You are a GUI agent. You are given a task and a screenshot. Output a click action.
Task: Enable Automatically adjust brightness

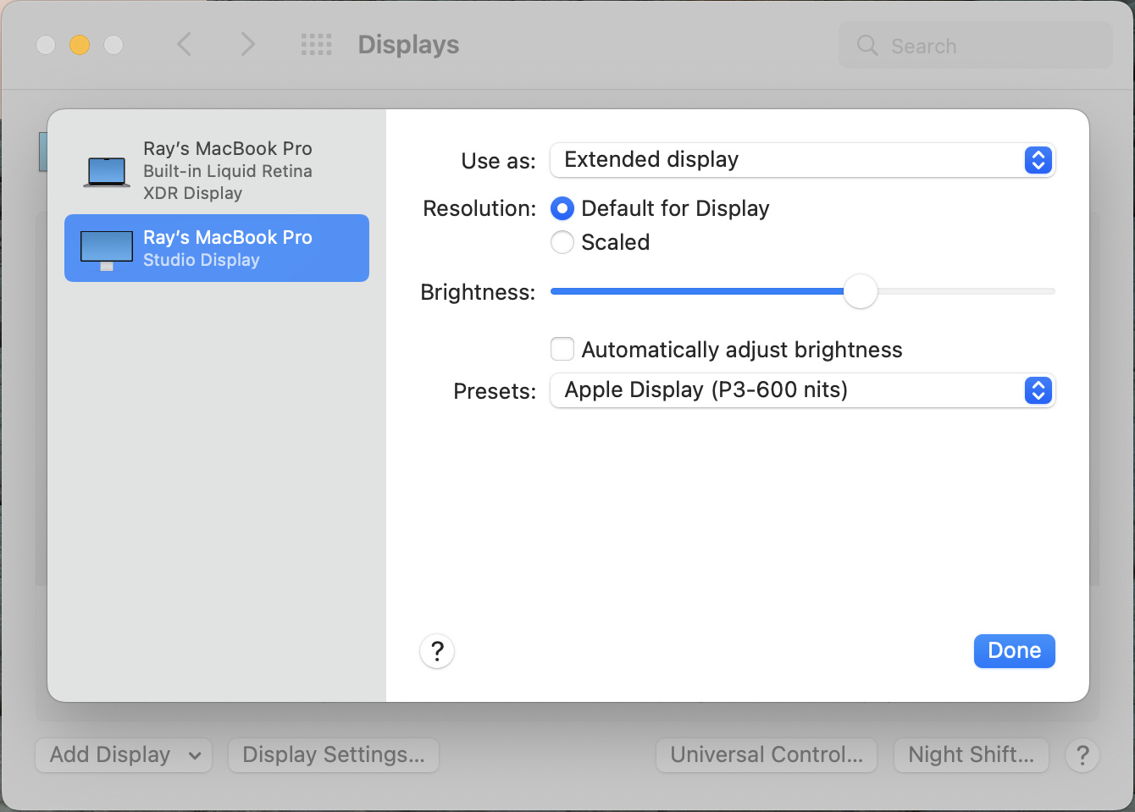562,349
